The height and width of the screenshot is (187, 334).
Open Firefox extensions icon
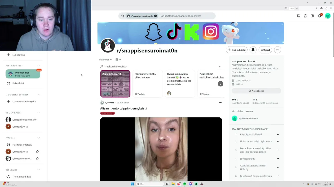coord(326,8)
